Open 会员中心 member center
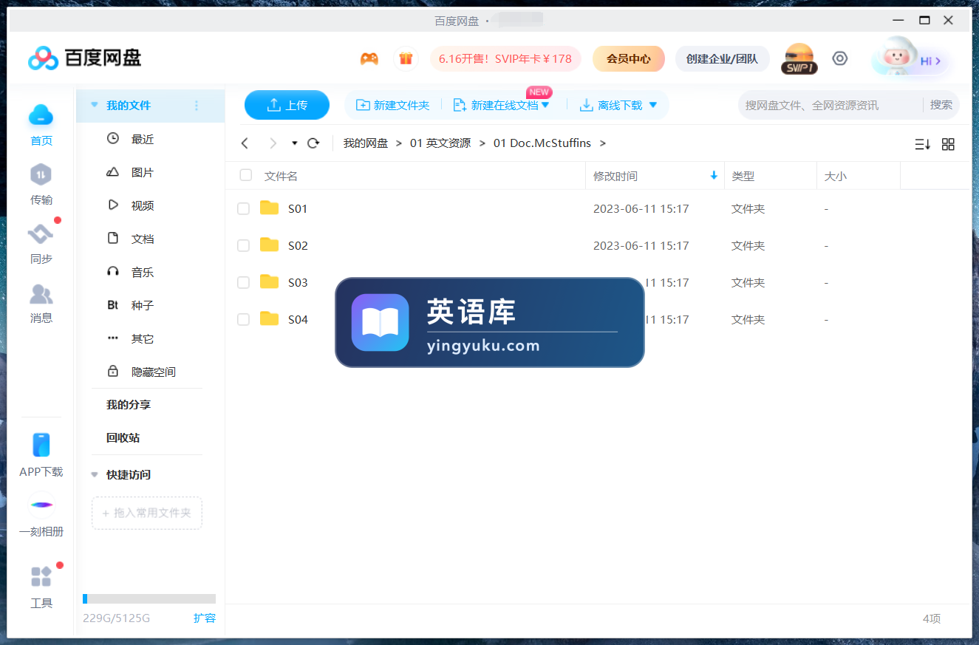This screenshot has height=645, width=979. coord(629,58)
